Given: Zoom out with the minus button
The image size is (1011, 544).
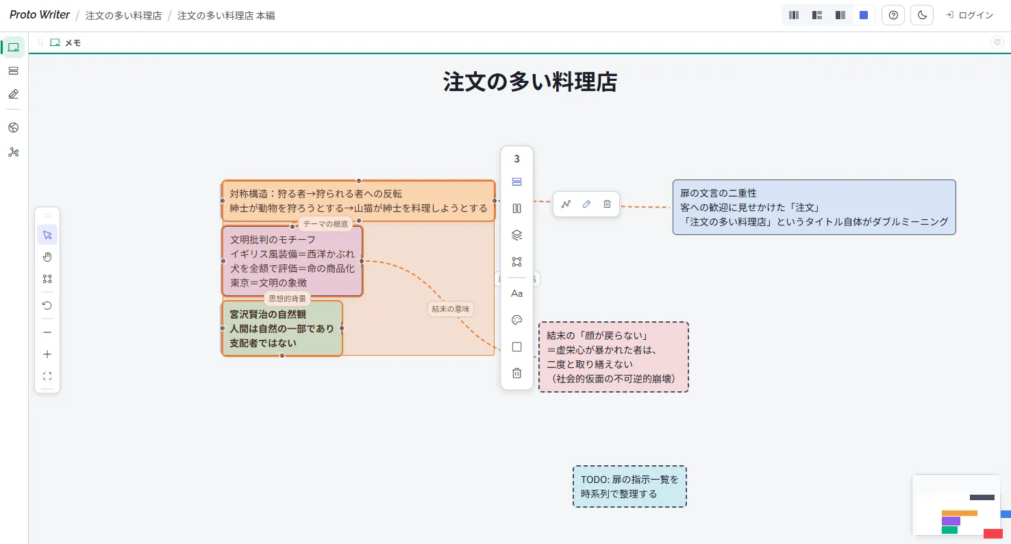Looking at the screenshot, I should coord(47,332).
